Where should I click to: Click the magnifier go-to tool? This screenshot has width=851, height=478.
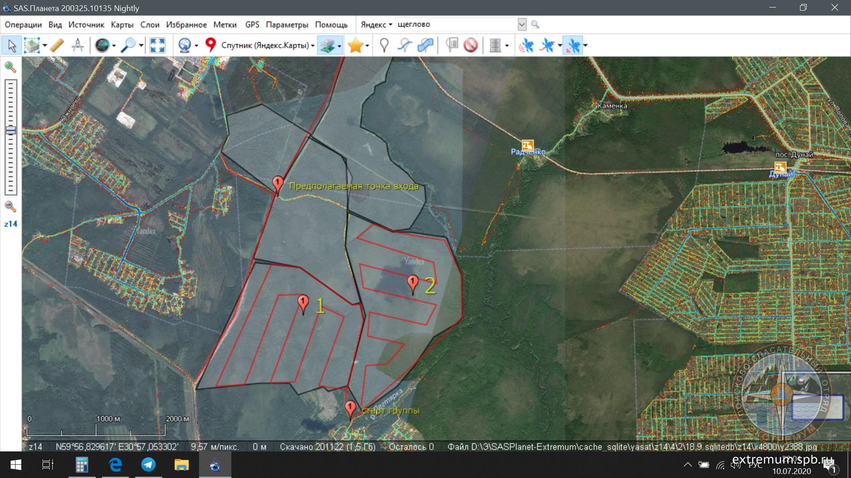tap(129, 45)
